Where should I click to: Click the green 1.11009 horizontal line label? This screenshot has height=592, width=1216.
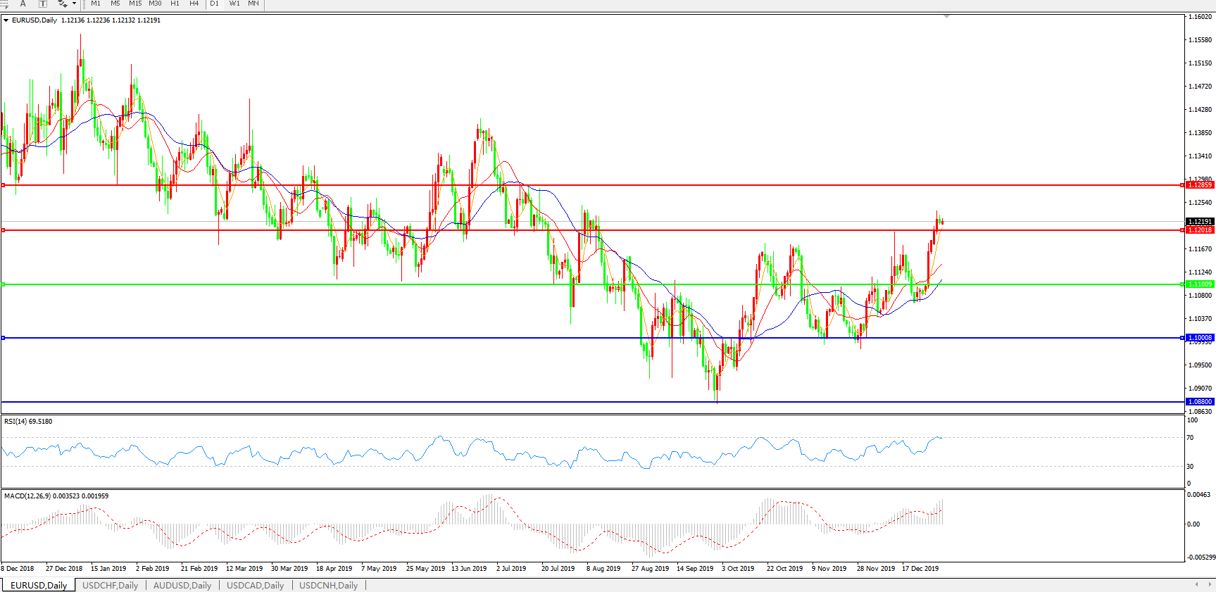pos(1200,284)
